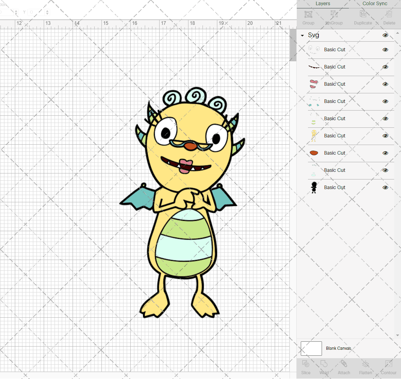Click the UnGroup icon in layers toolbar
Screen dimensions: 401x379
(334, 14)
